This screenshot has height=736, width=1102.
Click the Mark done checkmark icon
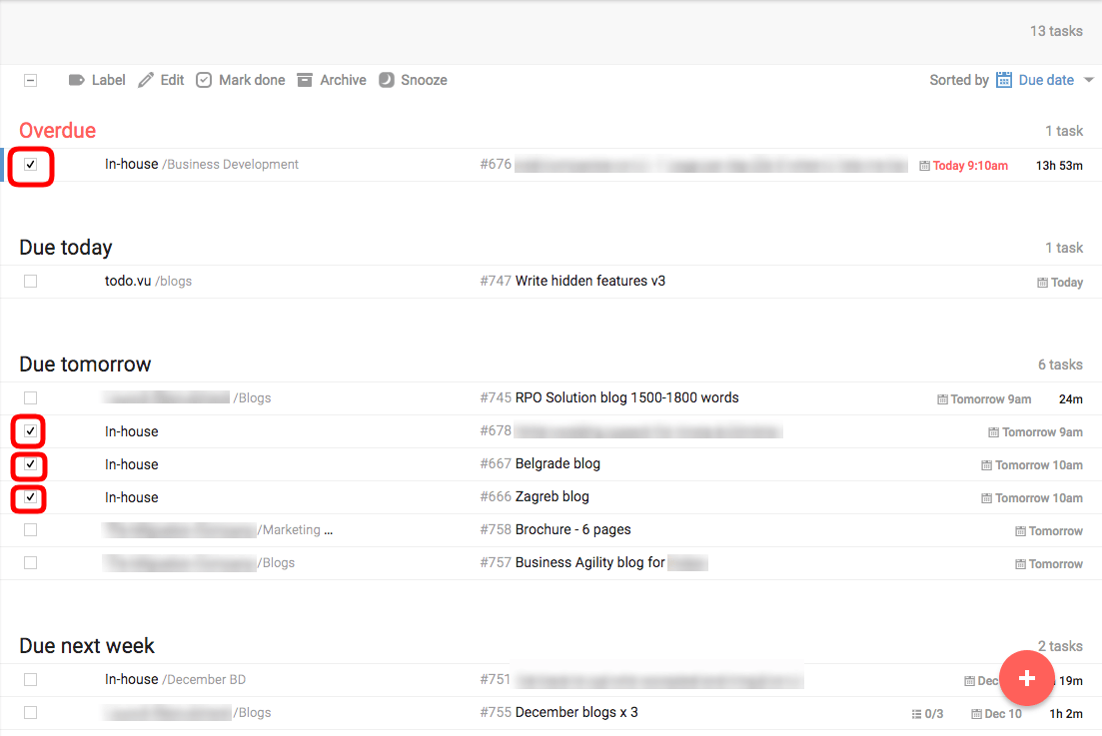point(204,80)
